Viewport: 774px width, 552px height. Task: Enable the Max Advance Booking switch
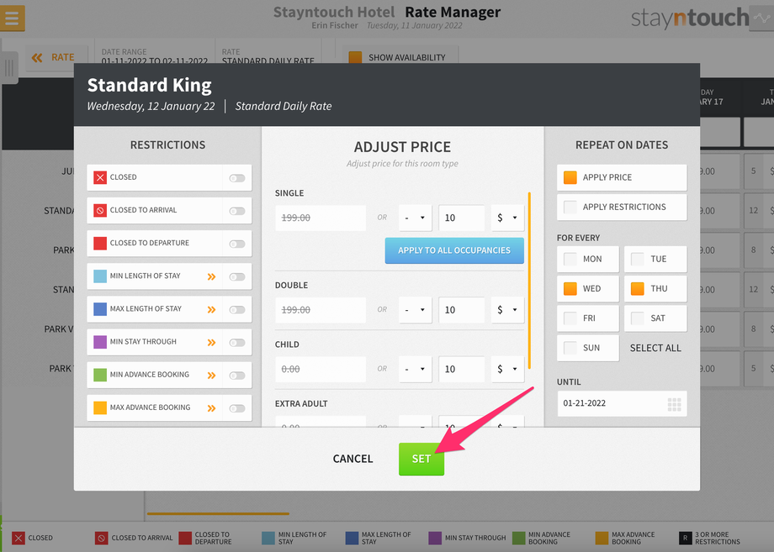tap(237, 408)
